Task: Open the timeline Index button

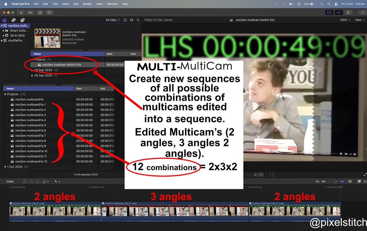Action: pyautogui.click(x=10, y=181)
